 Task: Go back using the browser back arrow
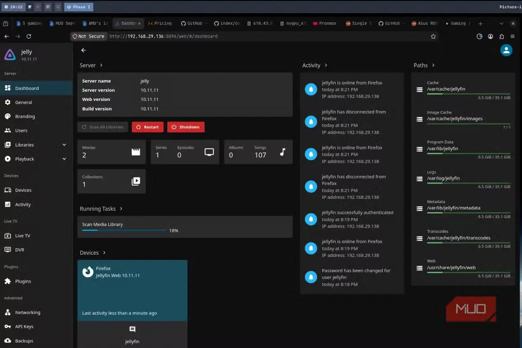click(x=6, y=36)
